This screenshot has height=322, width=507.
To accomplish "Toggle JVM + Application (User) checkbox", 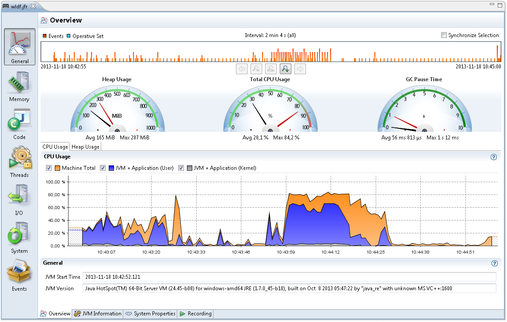I will pyautogui.click(x=103, y=168).
